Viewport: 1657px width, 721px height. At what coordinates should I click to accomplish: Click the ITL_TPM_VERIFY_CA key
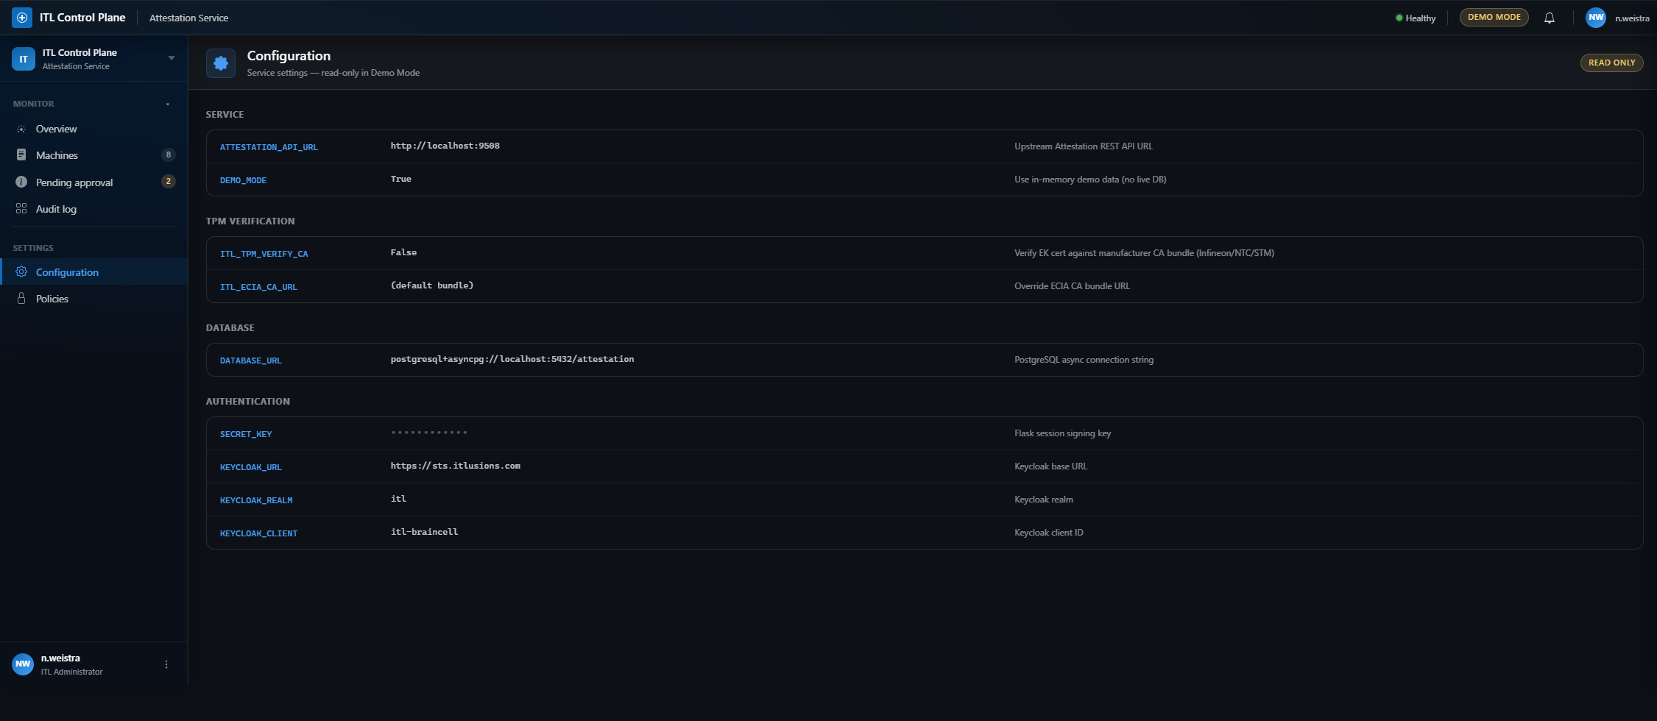click(x=264, y=254)
